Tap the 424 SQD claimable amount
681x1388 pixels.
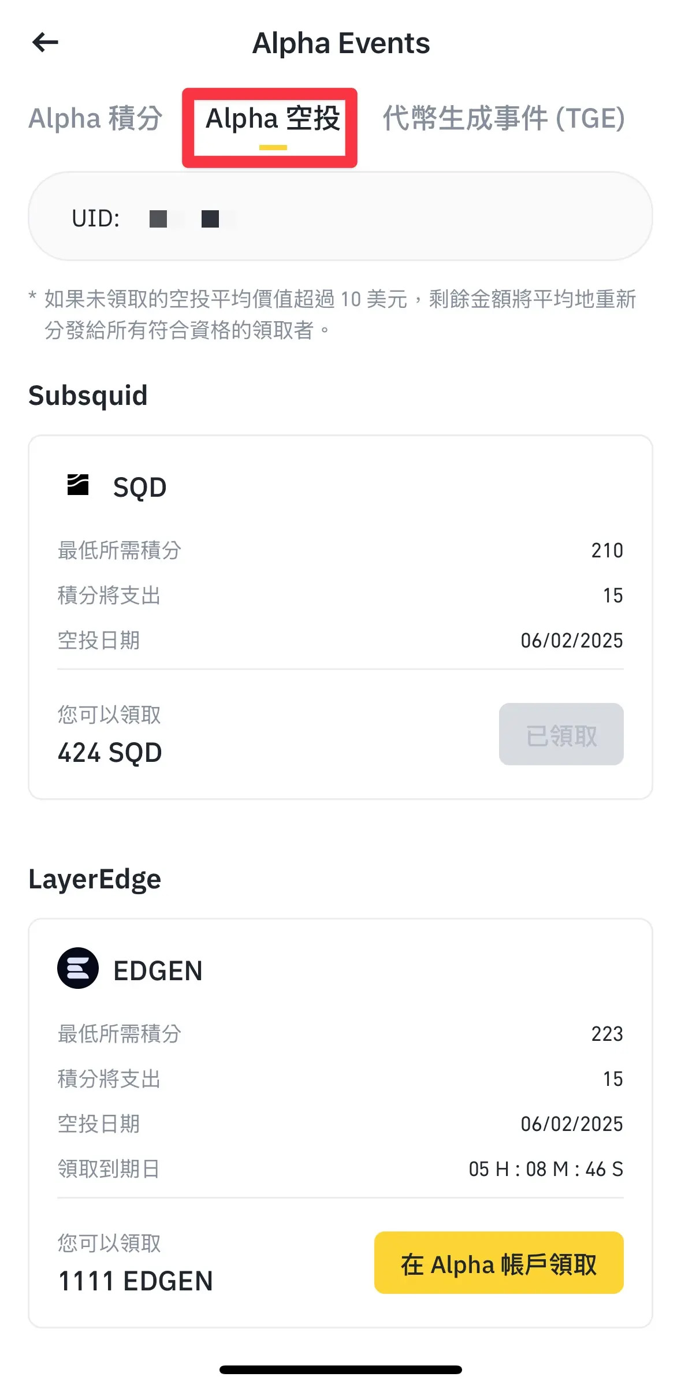click(x=110, y=753)
